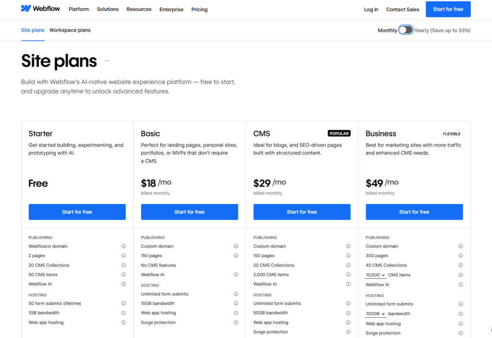Click the Site plans heading
Image resolution: width=492 pixels, height=338 pixels.
pyautogui.click(x=59, y=61)
